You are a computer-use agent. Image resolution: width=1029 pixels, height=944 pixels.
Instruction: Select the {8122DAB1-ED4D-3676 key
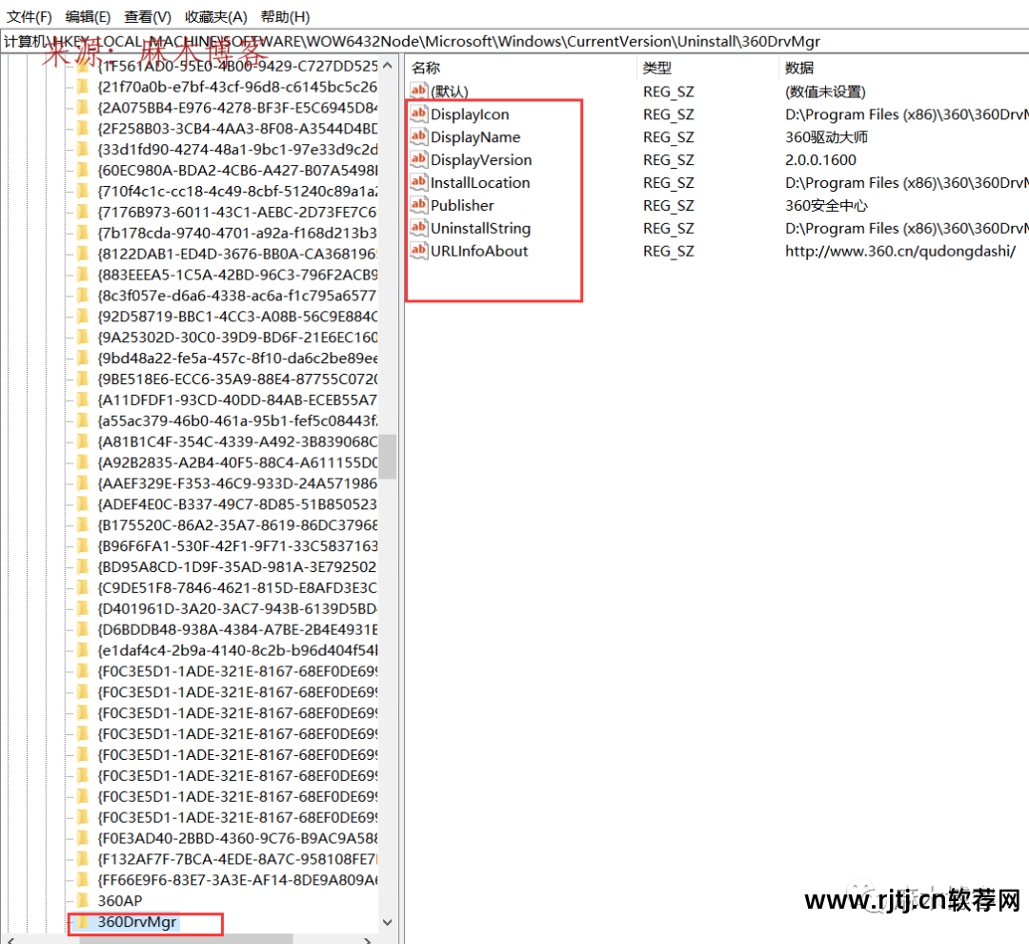(237, 254)
